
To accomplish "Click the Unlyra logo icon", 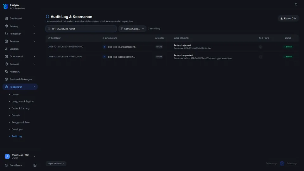I will click(x=6, y=6).
